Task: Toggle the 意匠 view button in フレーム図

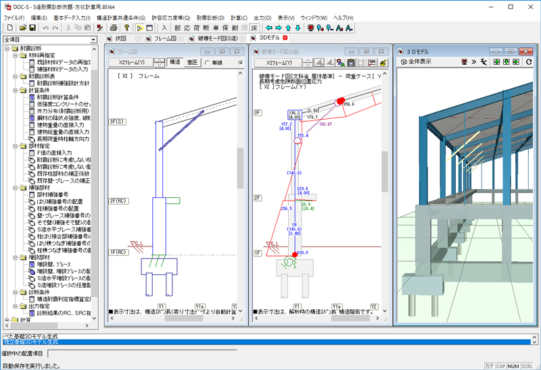Action: 193,63
